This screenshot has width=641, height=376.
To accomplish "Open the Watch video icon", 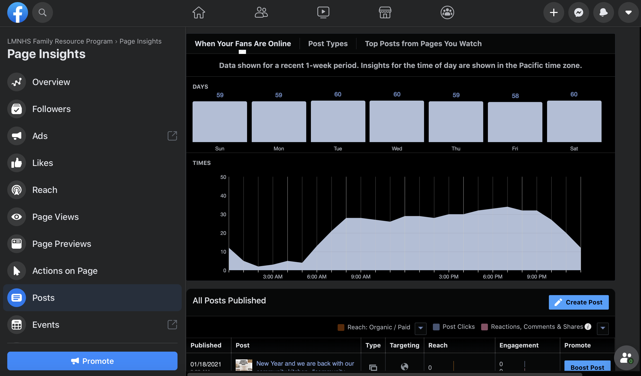I will click(323, 12).
